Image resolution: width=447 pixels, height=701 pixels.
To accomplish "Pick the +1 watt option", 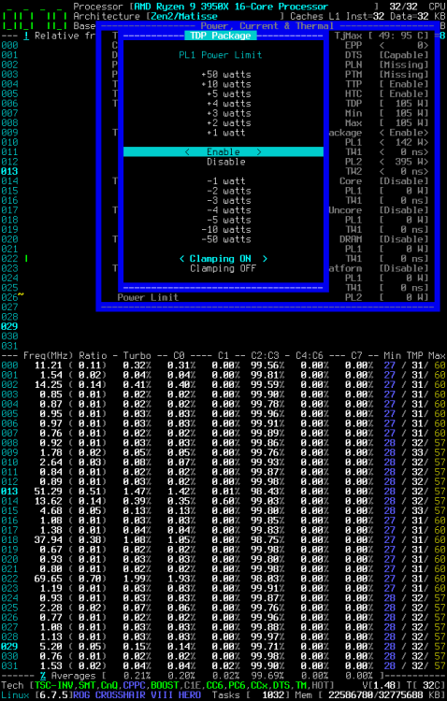I will [x=226, y=133].
